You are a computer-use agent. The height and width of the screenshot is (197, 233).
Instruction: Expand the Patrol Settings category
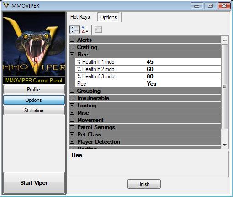click(x=72, y=127)
